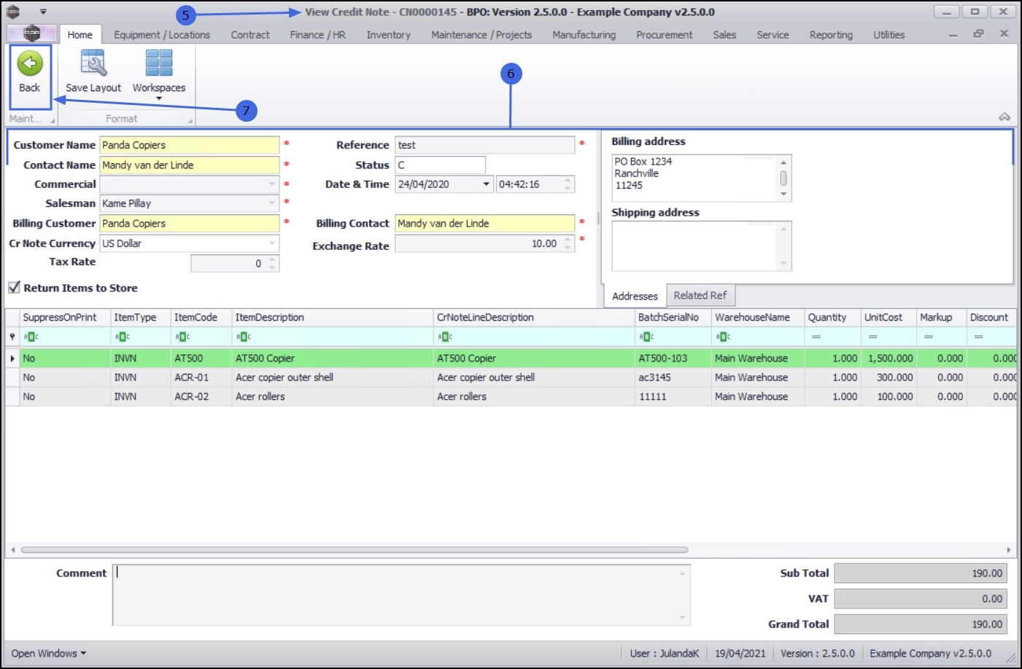The image size is (1022, 669).
Task: Open the date picker dropdown arrow
Action: pos(487,184)
